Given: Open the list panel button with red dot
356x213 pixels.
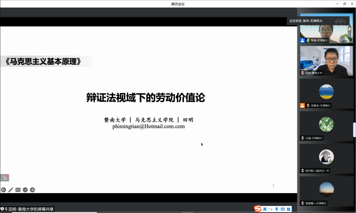Looking at the screenshot, I should pyautogui.click(x=5, y=178).
